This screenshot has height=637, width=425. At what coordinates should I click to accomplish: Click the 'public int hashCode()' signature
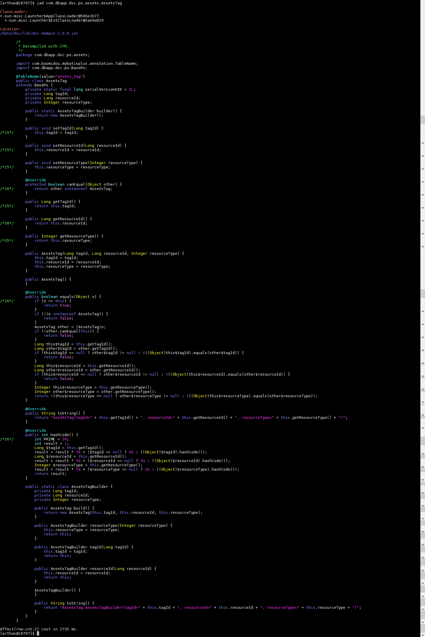52,435
